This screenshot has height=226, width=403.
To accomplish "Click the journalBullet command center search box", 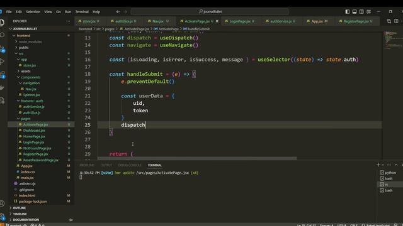I will coord(210,12).
